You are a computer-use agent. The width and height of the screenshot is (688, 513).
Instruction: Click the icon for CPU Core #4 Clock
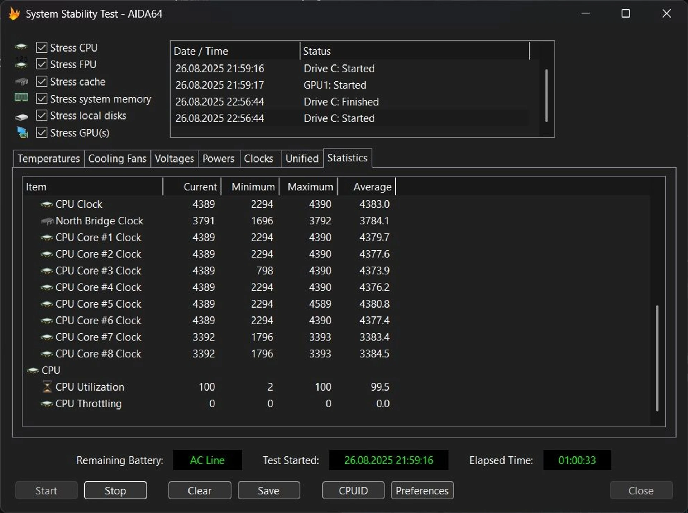pos(47,287)
